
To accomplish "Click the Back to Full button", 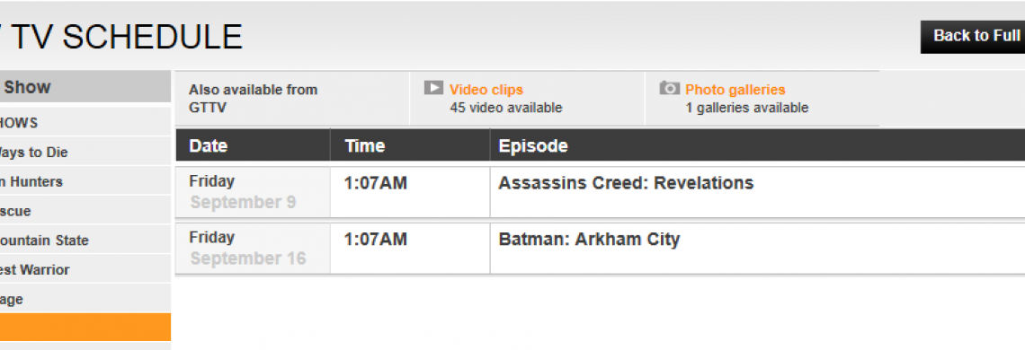I will pyautogui.click(x=973, y=37).
